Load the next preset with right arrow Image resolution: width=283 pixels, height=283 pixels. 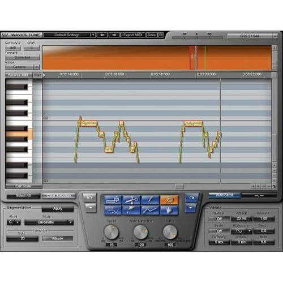[114, 35]
